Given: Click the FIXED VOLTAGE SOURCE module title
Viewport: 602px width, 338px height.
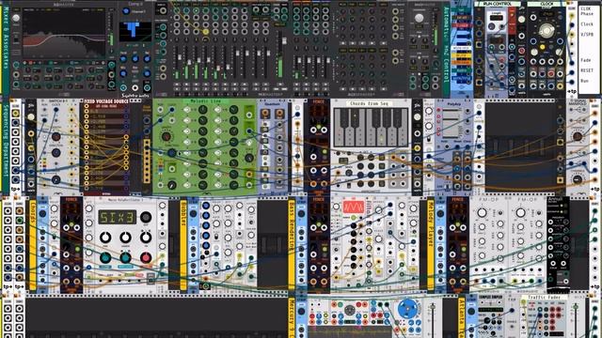Looking at the screenshot, I should (x=106, y=101).
